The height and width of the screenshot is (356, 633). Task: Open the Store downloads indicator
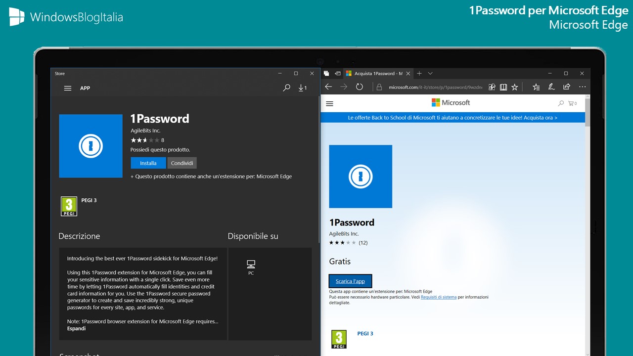point(303,88)
